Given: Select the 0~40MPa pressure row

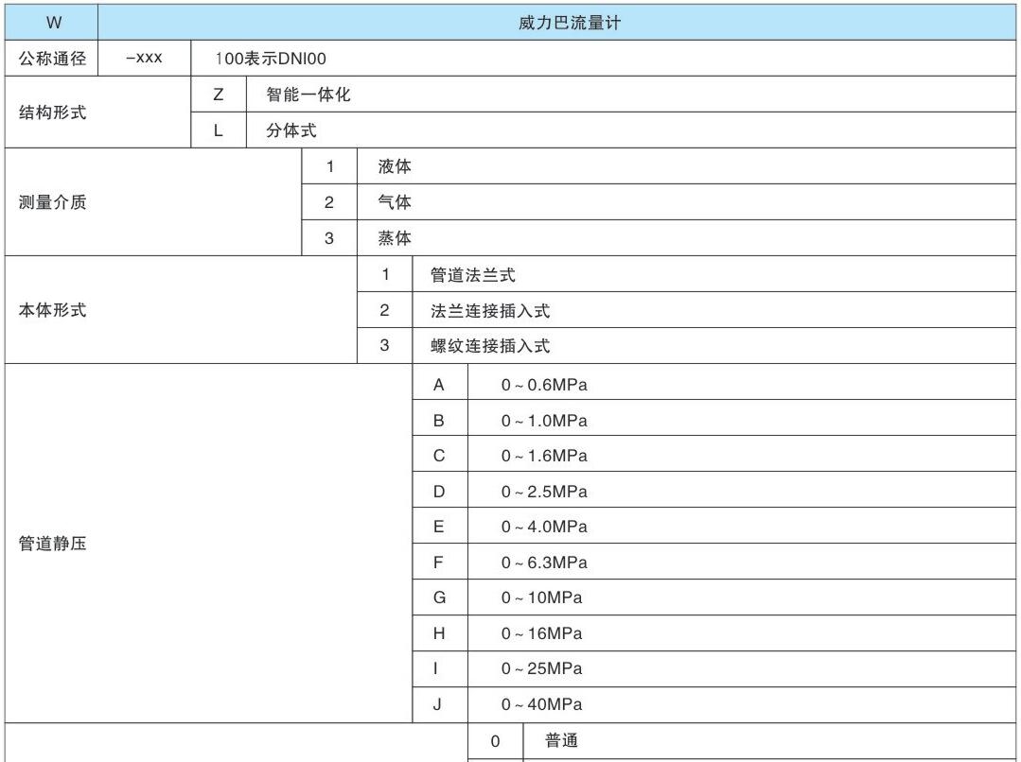Looking at the screenshot, I should pos(541,704).
